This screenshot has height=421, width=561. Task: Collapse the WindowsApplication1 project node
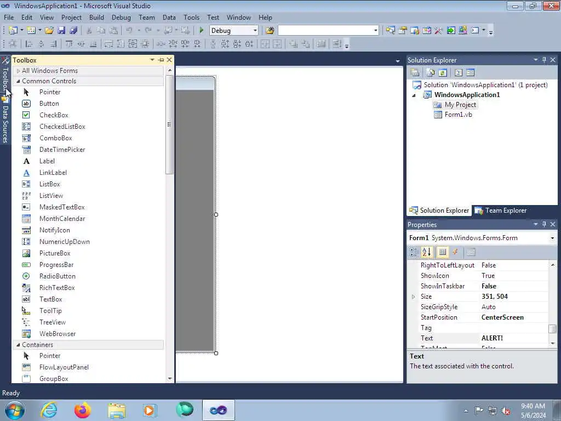(x=414, y=95)
